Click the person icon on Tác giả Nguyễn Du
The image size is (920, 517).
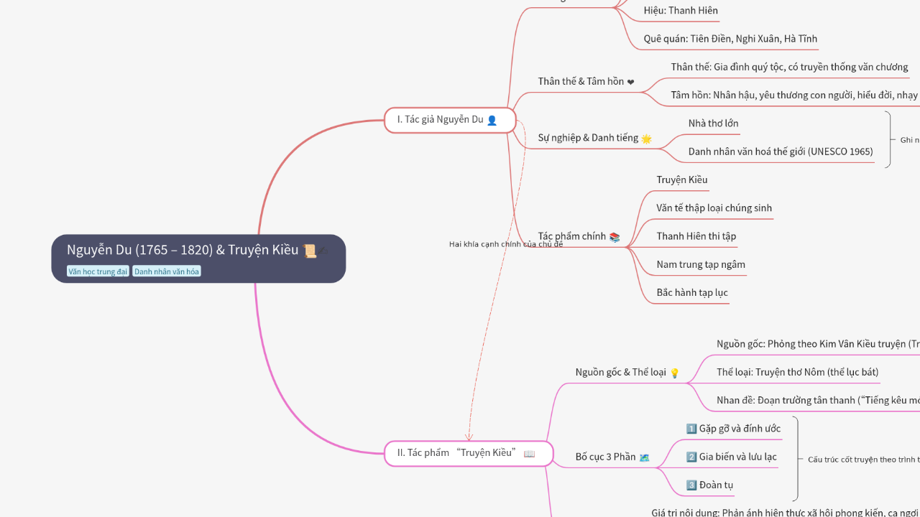pos(492,121)
